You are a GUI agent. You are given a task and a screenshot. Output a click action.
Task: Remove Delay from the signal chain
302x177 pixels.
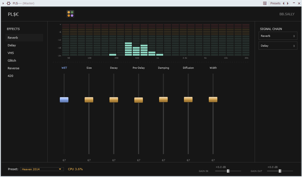pos(294,46)
